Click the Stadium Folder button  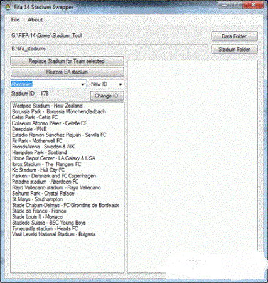tap(234, 50)
